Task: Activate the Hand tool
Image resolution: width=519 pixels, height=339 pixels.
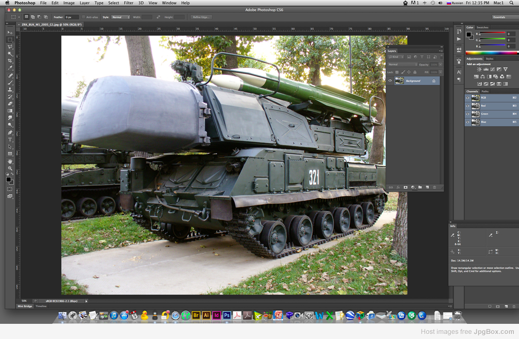Action: [x=10, y=161]
